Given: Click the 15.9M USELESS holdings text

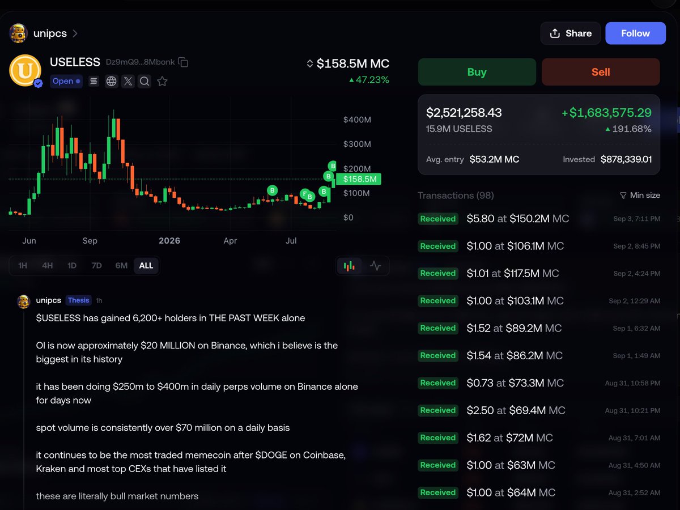Looking at the screenshot, I should tap(459, 129).
